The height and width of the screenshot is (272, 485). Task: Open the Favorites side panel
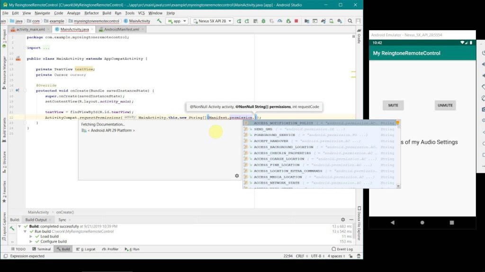click(x=4, y=192)
